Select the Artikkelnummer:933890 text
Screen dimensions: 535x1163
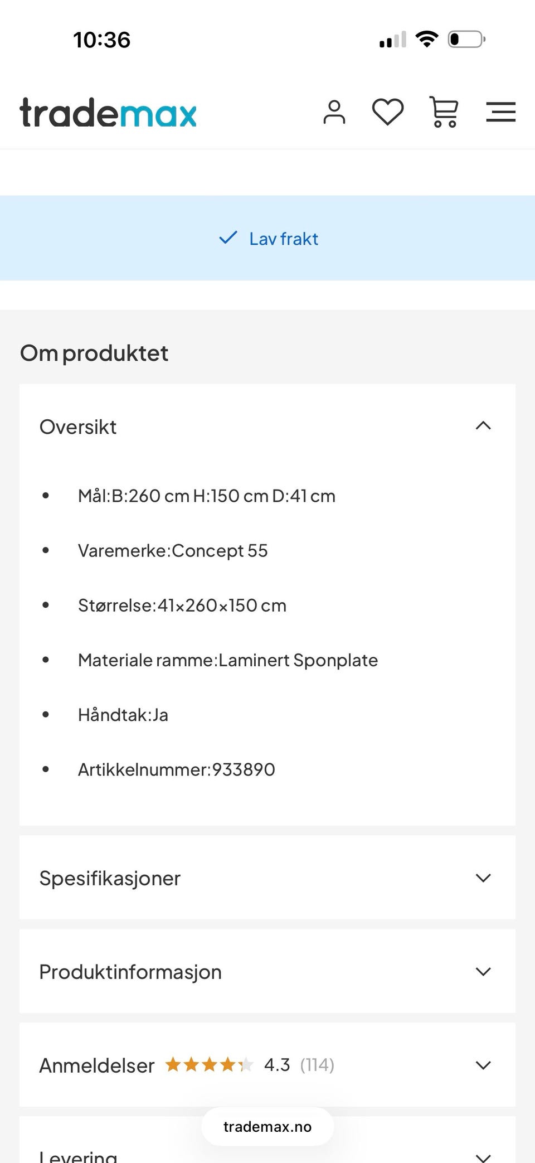coord(177,769)
